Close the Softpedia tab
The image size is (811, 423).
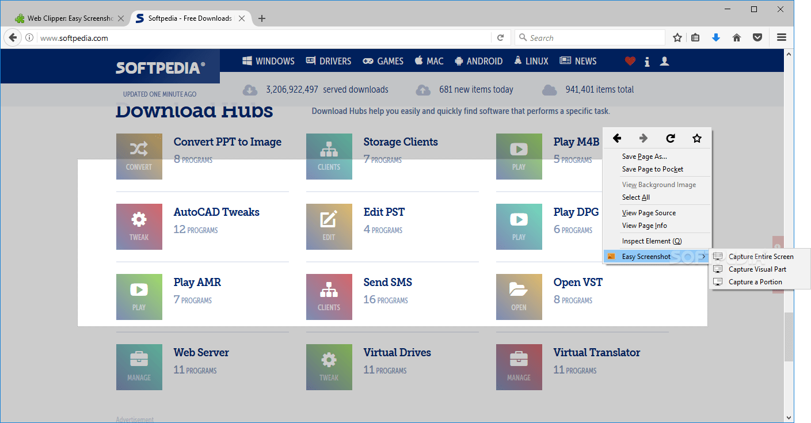242,18
